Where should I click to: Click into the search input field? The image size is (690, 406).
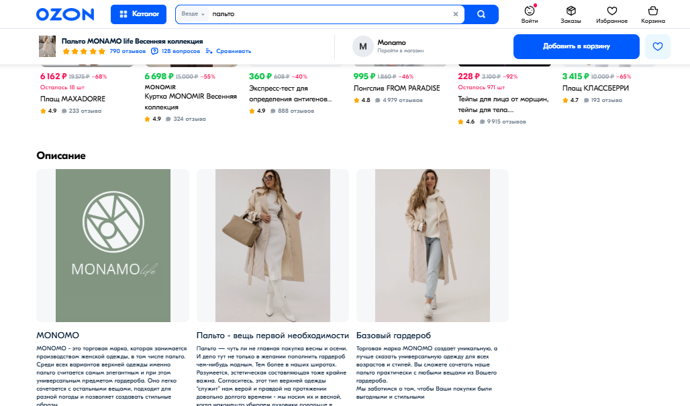329,14
